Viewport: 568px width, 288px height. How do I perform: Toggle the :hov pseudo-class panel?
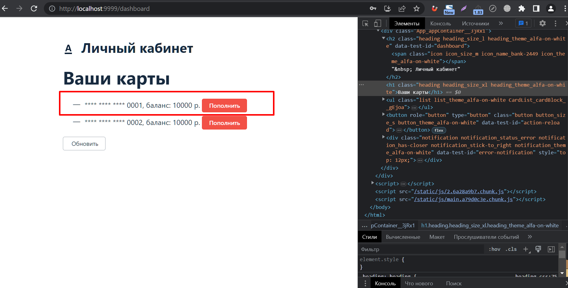click(494, 249)
